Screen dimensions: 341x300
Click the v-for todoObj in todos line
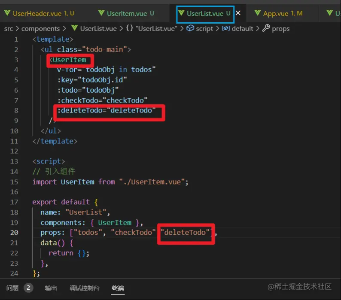[x=107, y=70]
